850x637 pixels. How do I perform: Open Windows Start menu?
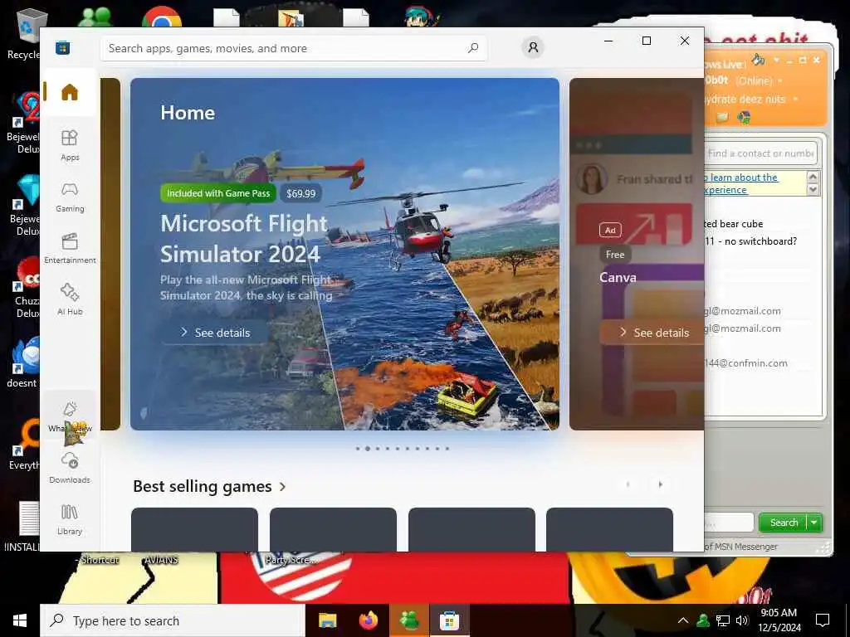click(20, 620)
